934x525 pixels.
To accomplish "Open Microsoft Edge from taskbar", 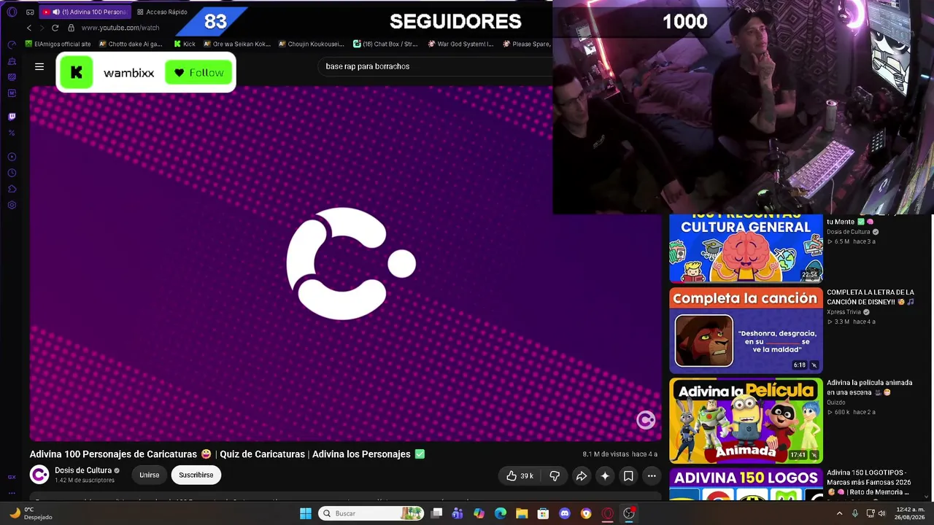I will (501, 513).
